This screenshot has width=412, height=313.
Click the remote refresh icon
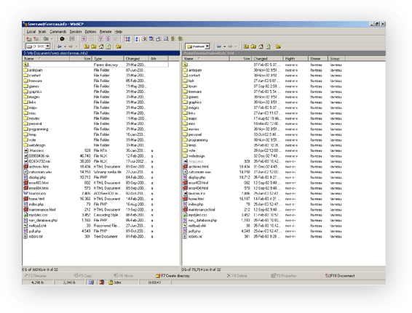268,46
